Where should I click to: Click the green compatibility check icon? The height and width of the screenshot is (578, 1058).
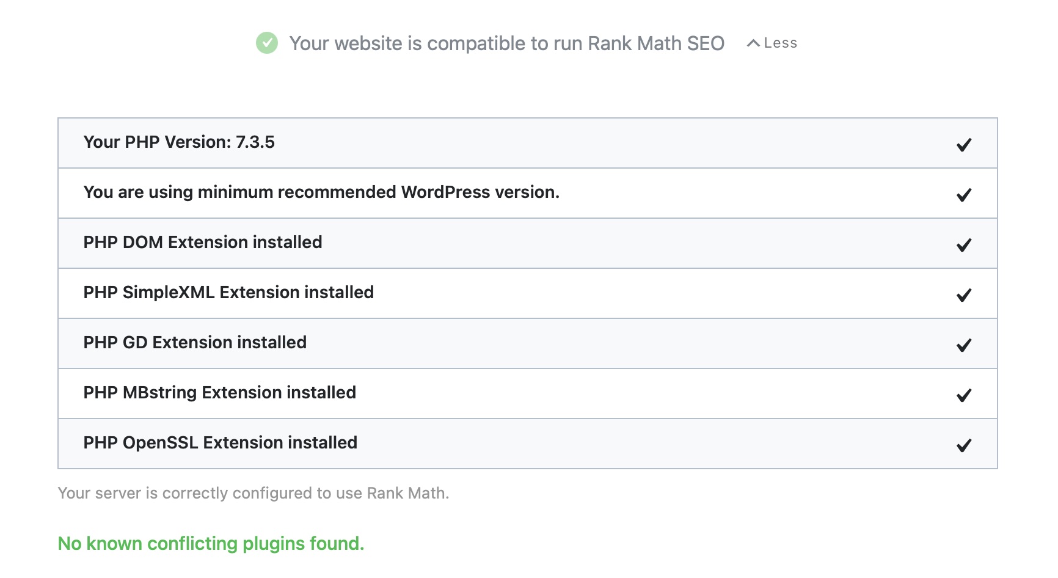(x=267, y=43)
